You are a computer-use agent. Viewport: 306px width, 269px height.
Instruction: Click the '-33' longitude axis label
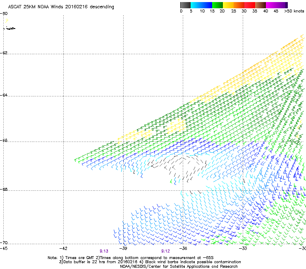[243, 248]
